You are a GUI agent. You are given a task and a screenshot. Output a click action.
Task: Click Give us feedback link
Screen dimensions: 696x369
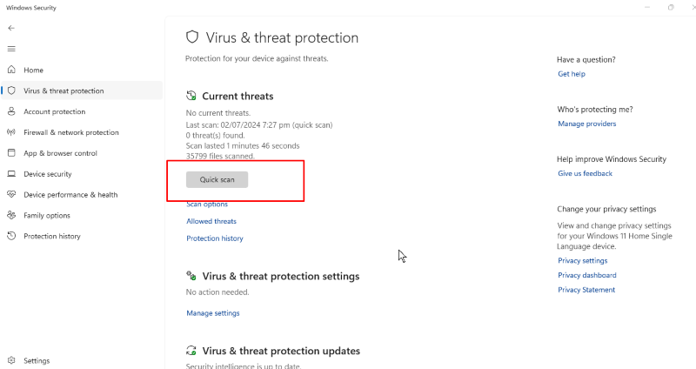586,174
